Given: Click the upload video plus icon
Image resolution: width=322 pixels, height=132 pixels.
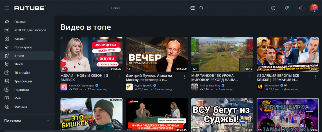Looking at the screenshot, I should [273, 8].
